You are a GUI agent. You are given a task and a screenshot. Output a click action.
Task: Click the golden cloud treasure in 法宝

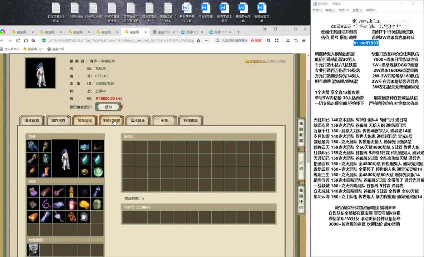84,205
